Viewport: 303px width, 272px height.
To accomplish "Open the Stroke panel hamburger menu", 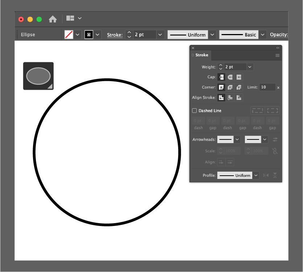I will (x=278, y=55).
